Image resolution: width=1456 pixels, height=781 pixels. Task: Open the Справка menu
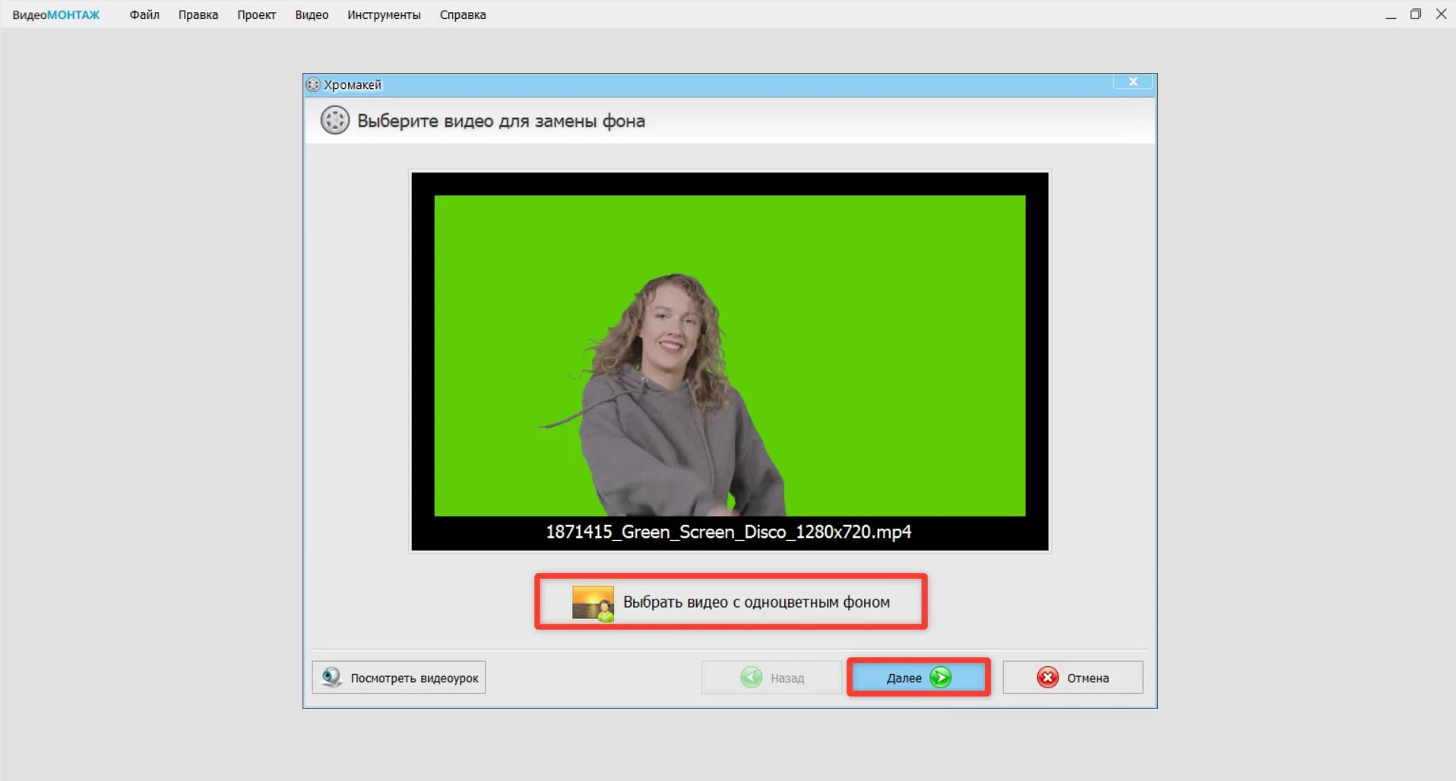click(462, 15)
